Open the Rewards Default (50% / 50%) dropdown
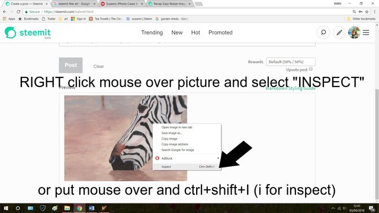The height and width of the screenshot is (213, 379). [x=291, y=62]
